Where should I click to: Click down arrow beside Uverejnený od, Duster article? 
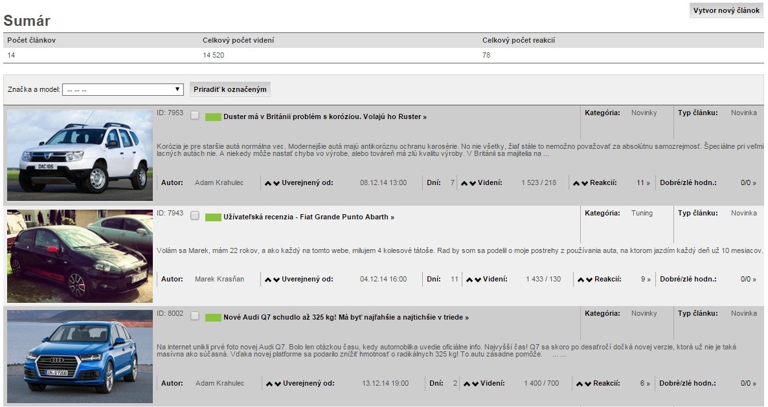[x=277, y=184]
